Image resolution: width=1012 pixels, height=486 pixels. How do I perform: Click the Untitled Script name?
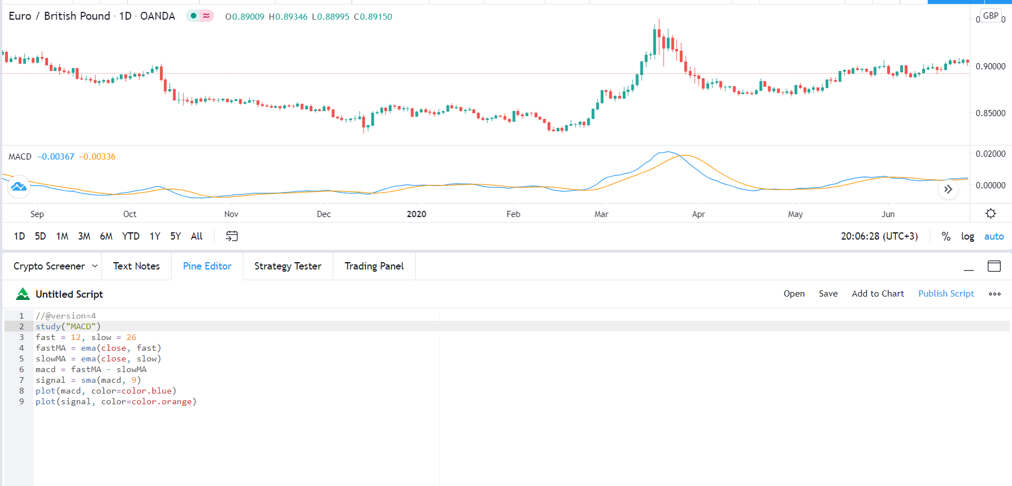(69, 294)
